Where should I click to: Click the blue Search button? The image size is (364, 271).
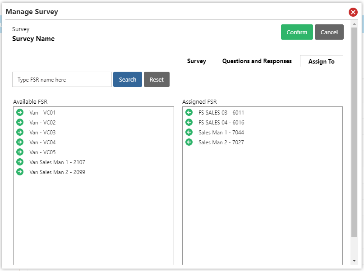pyautogui.click(x=128, y=79)
